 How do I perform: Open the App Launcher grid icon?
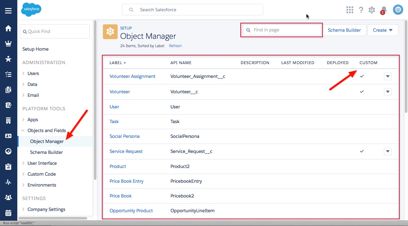(350, 10)
